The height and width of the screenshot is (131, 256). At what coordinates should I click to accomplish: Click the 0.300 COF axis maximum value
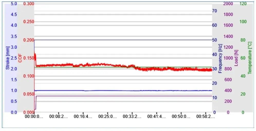click(x=29, y=4)
